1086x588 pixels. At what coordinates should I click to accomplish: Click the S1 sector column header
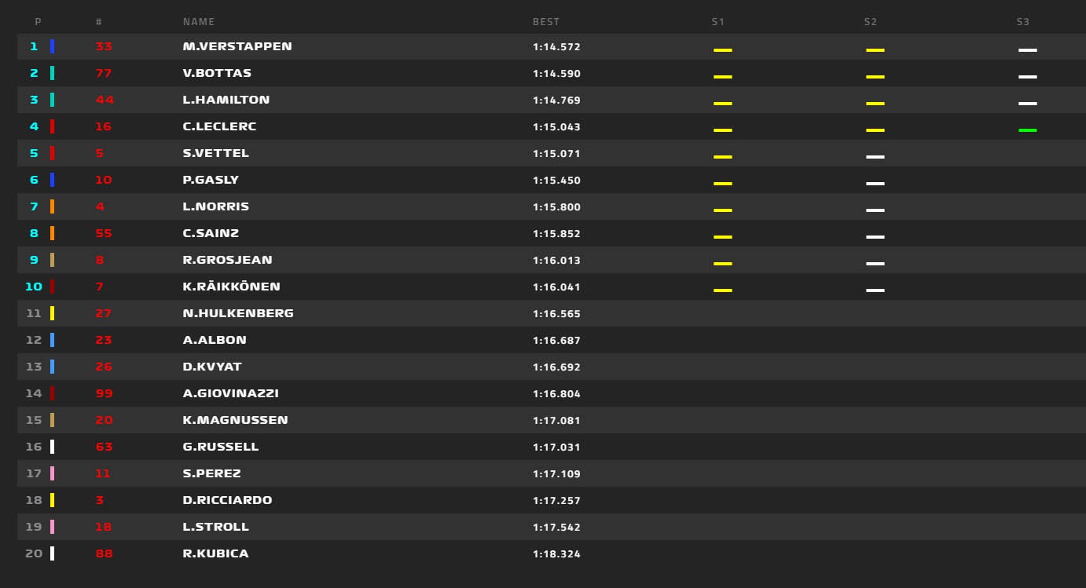click(717, 22)
